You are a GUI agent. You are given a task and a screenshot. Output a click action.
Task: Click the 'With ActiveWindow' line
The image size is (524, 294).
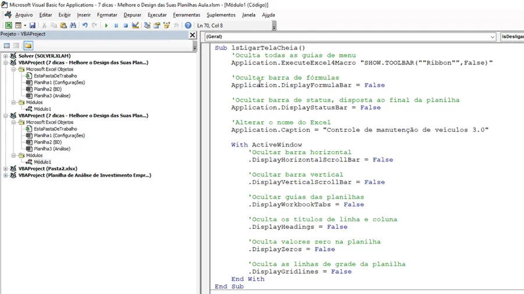pyautogui.click(x=266, y=145)
